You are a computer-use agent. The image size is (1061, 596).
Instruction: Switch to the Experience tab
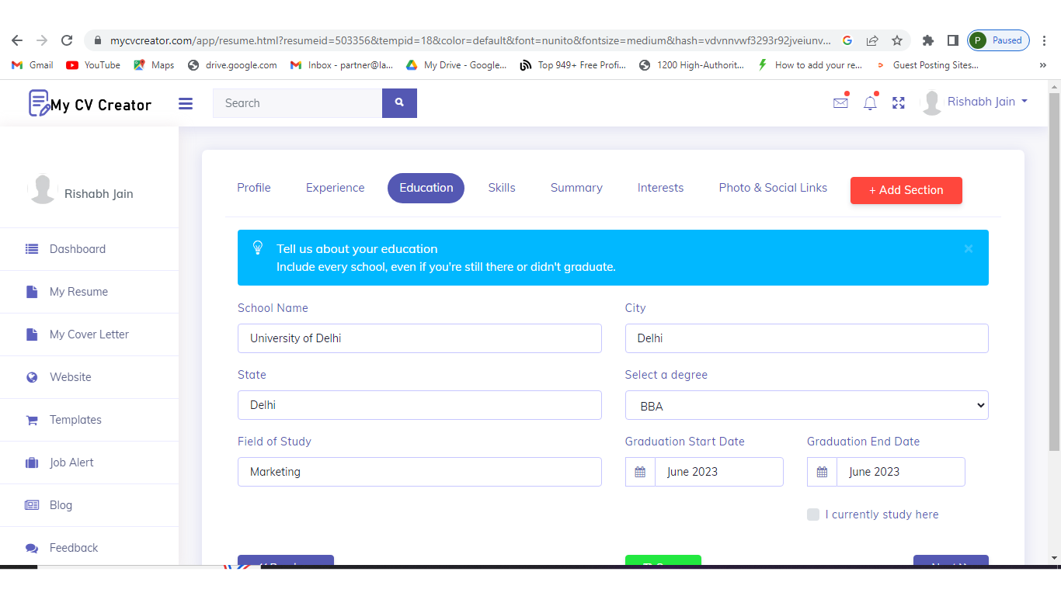(335, 188)
